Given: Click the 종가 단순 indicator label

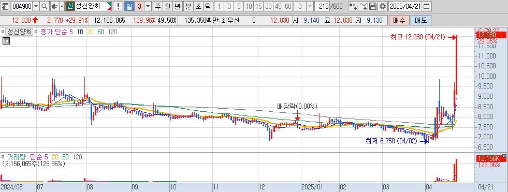Looking at the screenshot, I should coord(54,32).
